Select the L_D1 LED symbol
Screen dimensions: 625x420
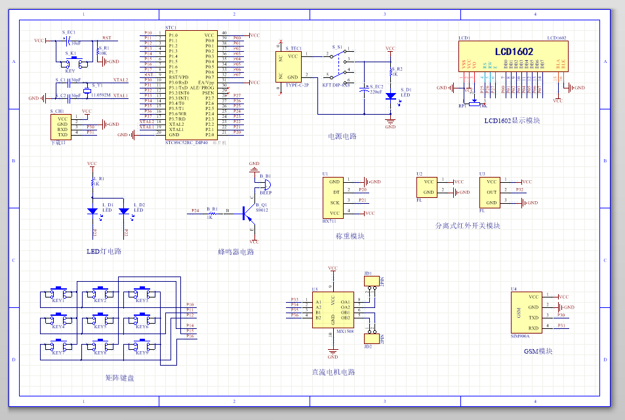[x=92, y=210]
